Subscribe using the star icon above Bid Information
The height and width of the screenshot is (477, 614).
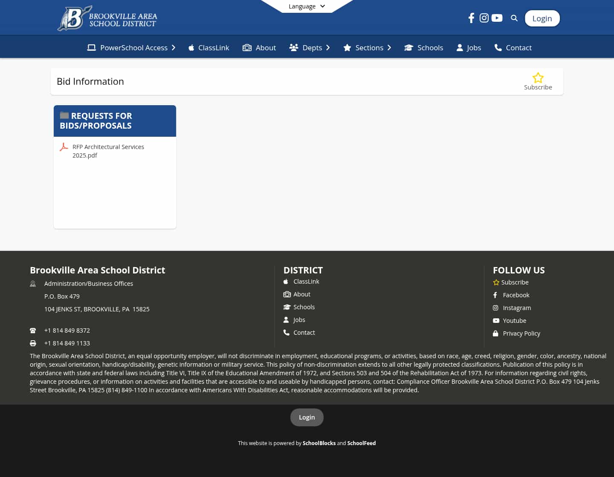tap(538, 78)
